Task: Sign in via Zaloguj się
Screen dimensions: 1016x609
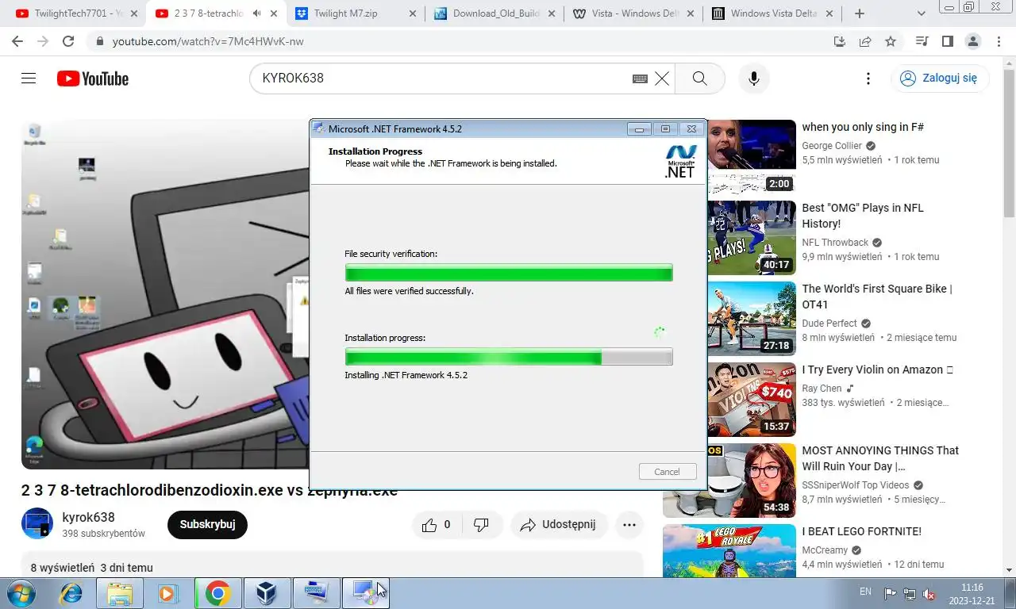Action: [x=940, y=79]
